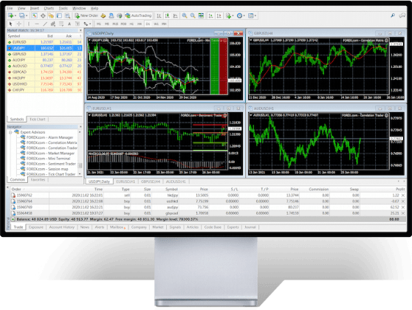The width and height of the screenshot is (412, 310).
Task: Open the Strategy Tester icon
Action: pos(67,15)
